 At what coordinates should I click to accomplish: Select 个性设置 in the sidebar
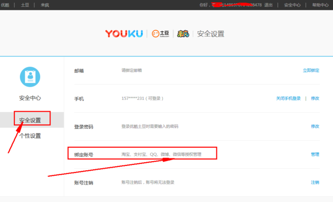click(30, 136)
